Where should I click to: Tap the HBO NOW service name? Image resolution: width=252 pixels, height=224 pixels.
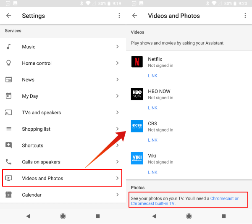(x=159, y=91)
